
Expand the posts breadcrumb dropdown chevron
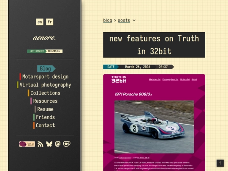(134, 20)
